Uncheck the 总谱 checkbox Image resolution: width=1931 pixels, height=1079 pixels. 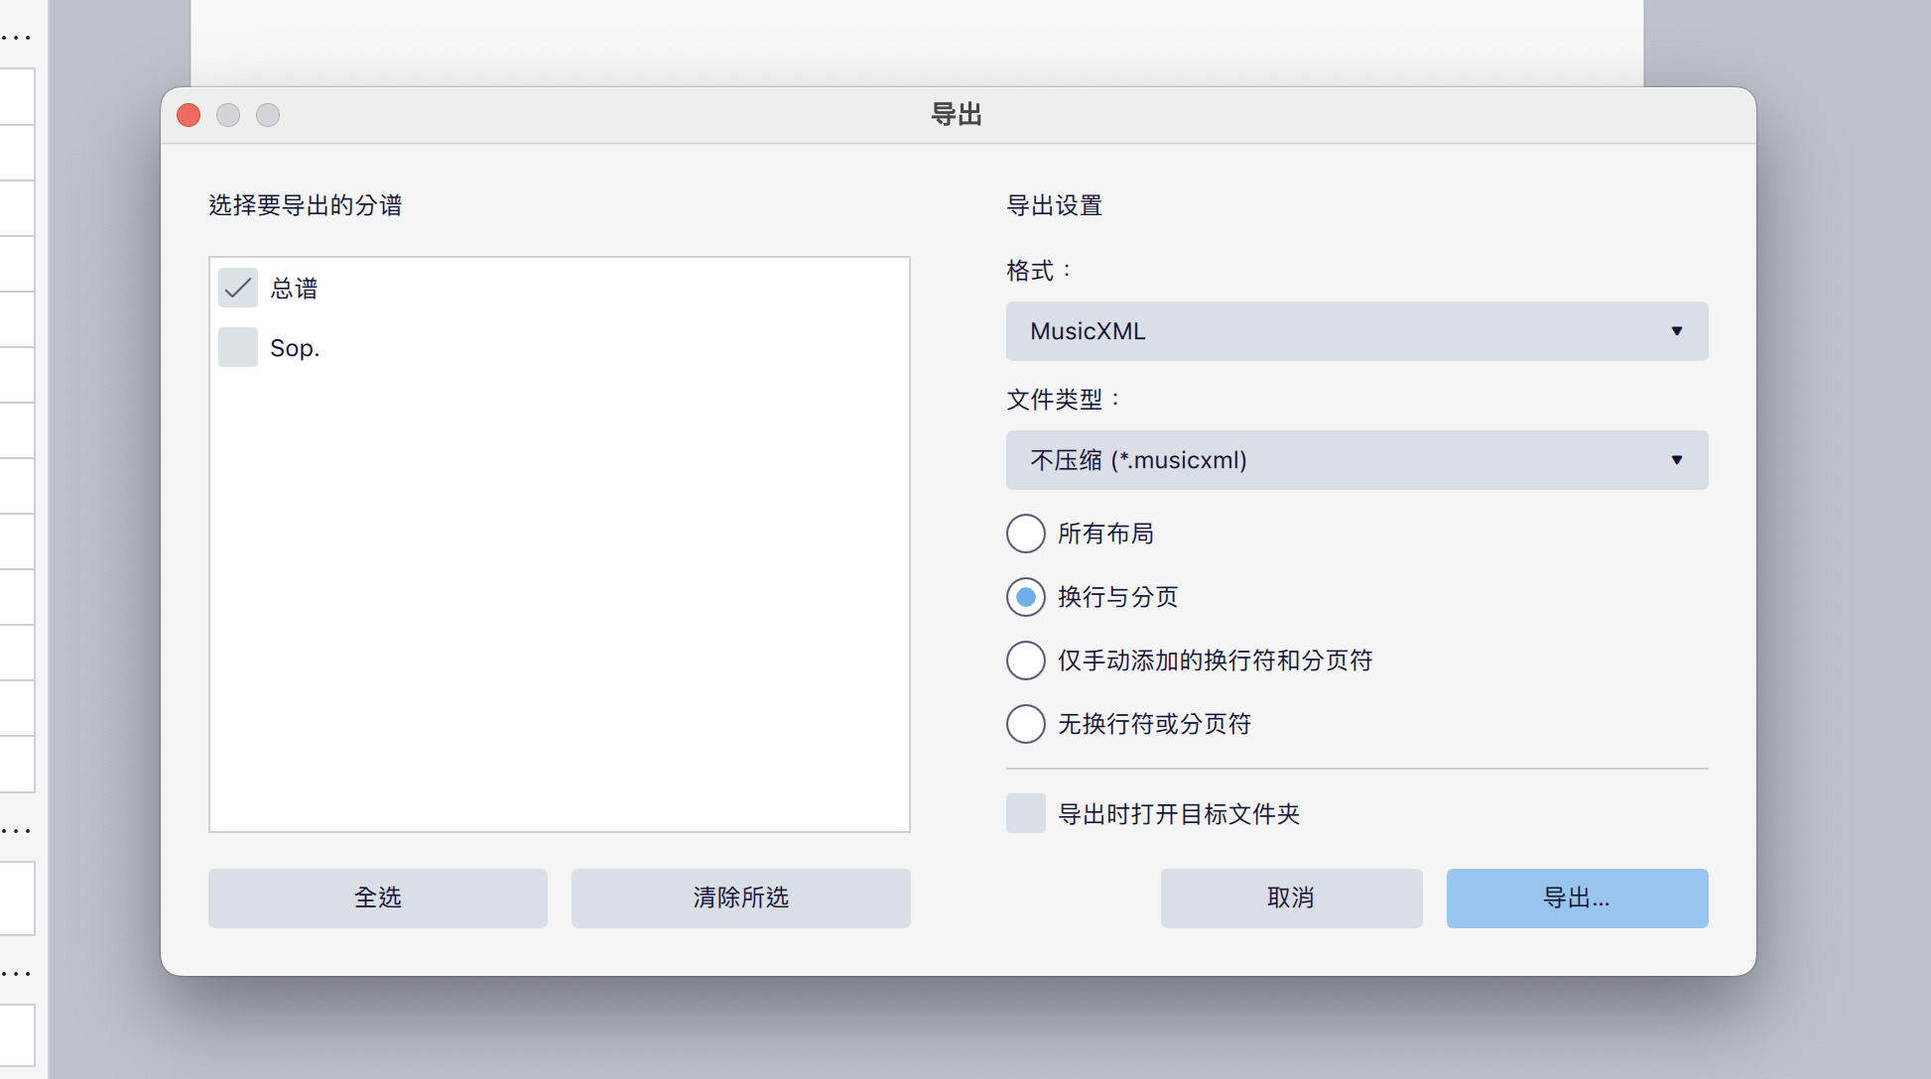click(x=238, y=289)
